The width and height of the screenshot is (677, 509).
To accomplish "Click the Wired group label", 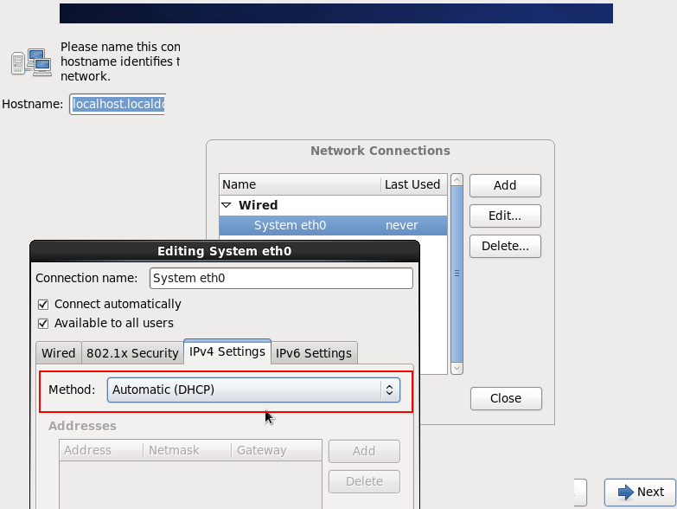I will [x=259, y=205].
